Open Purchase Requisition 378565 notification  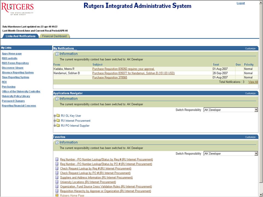110,77
